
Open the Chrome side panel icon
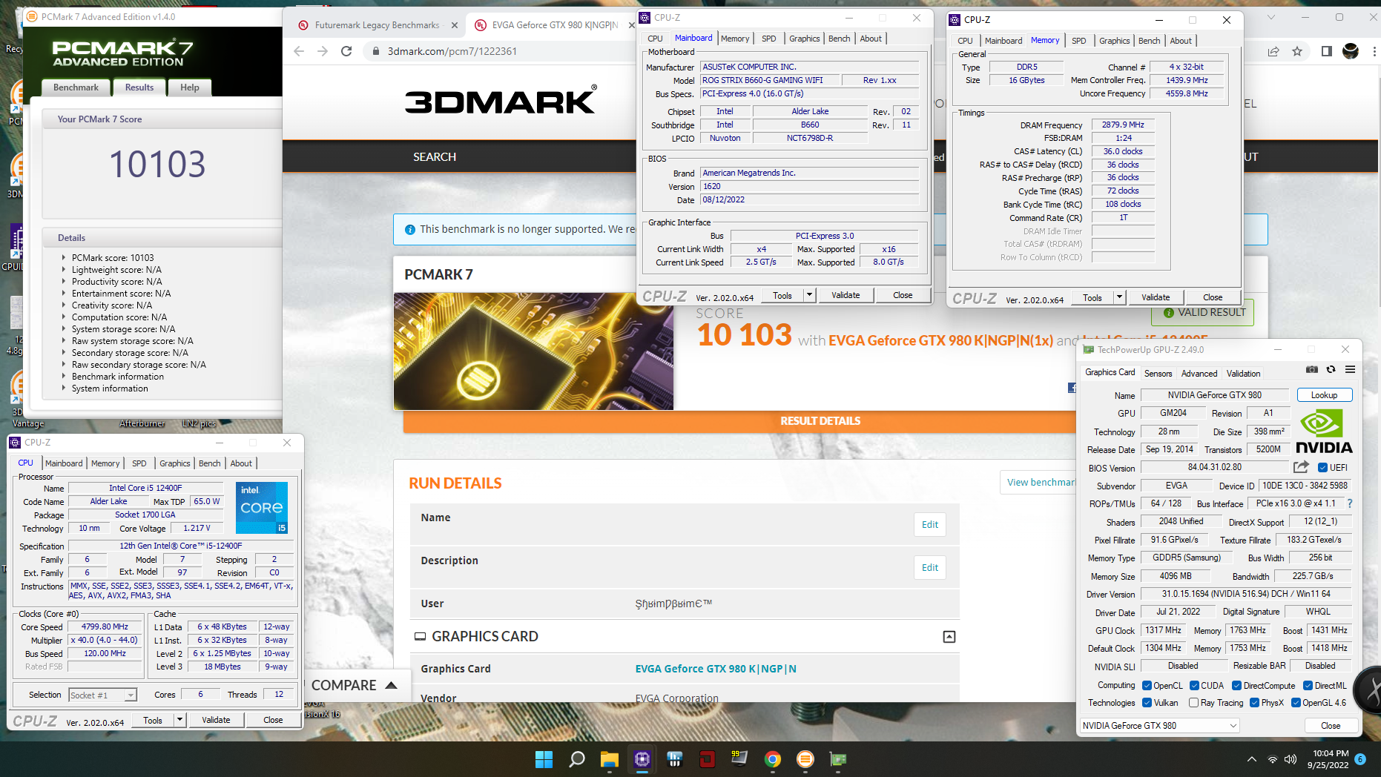click(x=1327, y=51)
